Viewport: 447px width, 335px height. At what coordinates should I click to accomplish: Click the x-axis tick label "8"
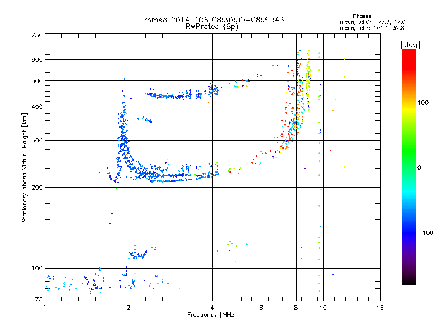[x=296, y=308]
